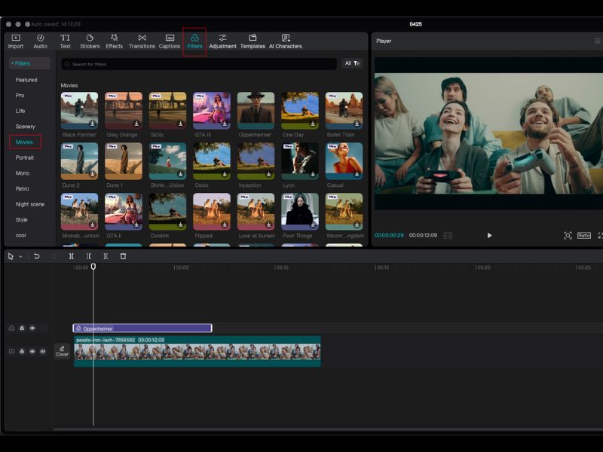Download the Oasis filter

coord(225,174)
